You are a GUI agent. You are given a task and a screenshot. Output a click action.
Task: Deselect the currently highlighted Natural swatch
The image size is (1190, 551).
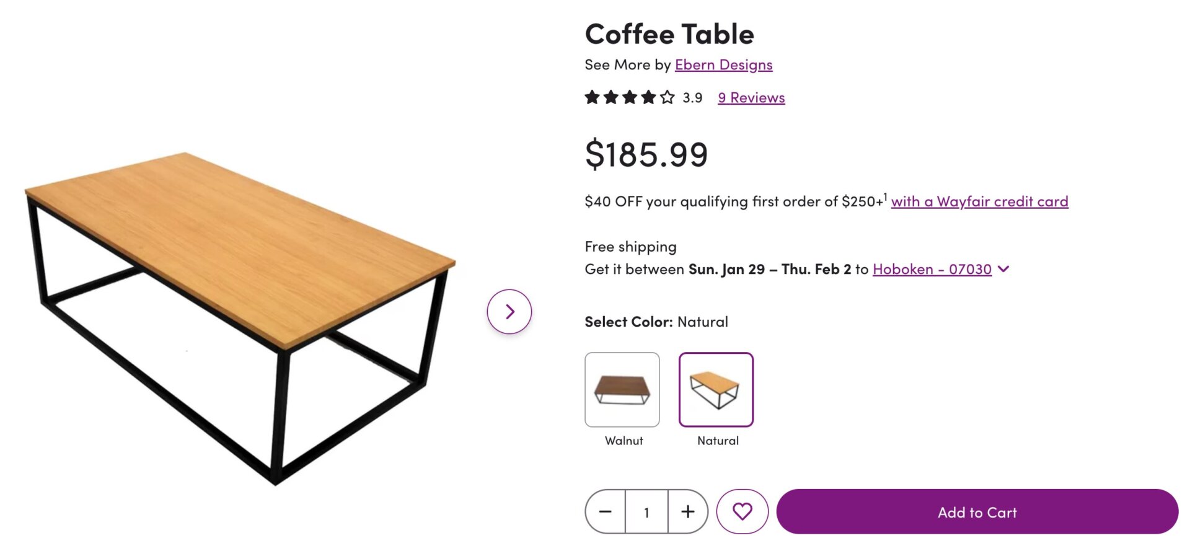click(x=716, y=389)
